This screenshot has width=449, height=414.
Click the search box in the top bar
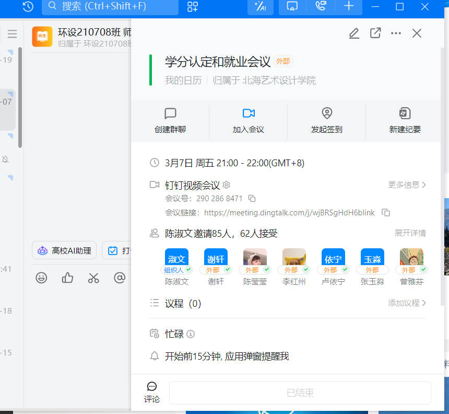(x=110, y=6)
